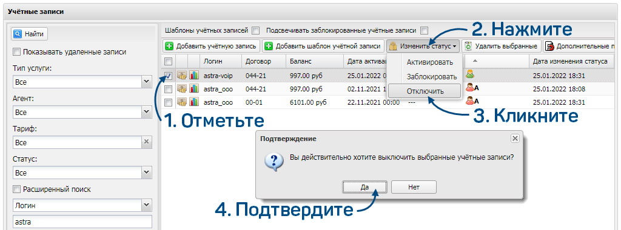Image resolution: width=621 pixels, height=230 pixels.
Task: Click the red document icon of Дополнительные
Action: 549,46
